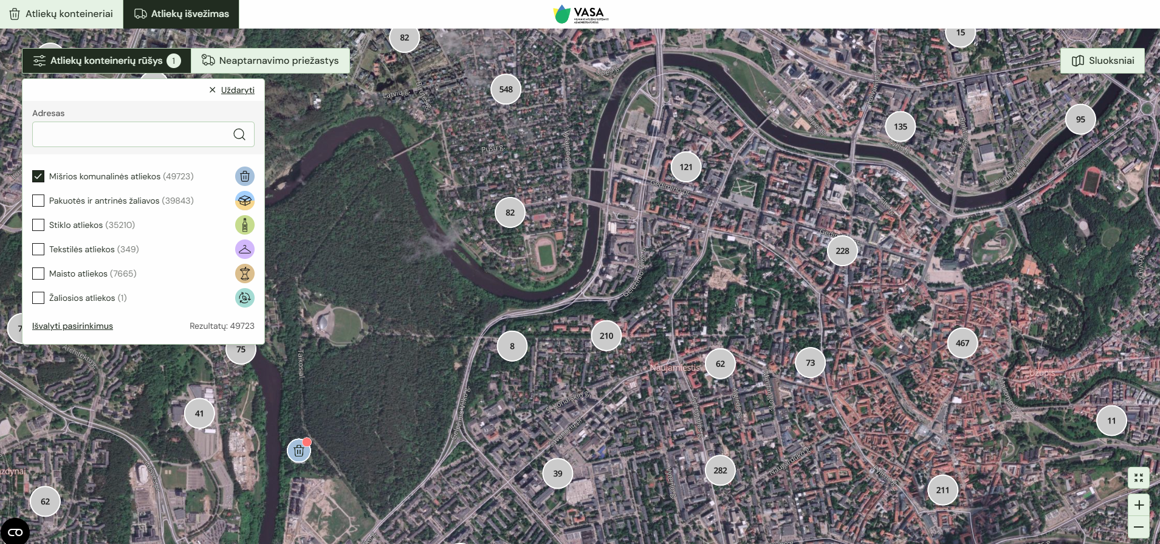Image resolution: width=1160 pixels, height=544 pixels.
Task: Select the Atliekų išvežimas tab
Action: pyautogui.click(x=181, y=14)
